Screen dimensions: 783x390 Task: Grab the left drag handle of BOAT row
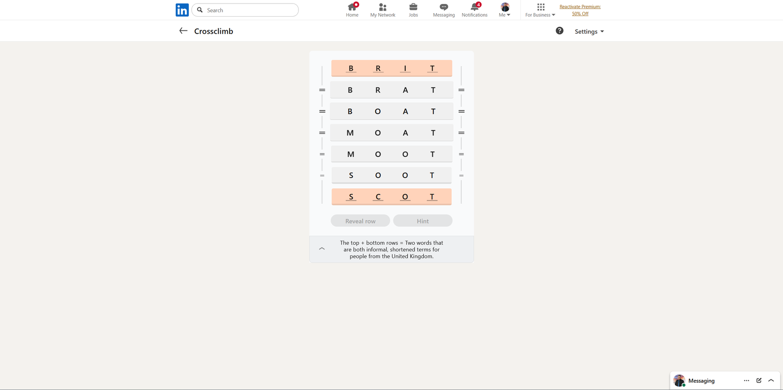pos(322,112)
